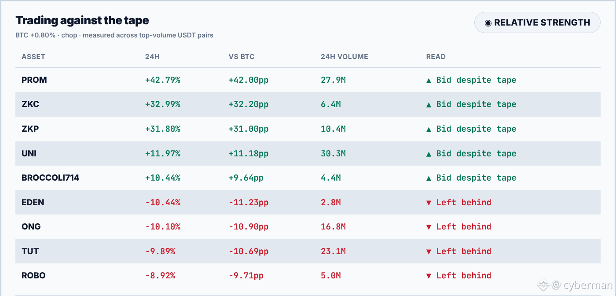
Task: Select the BROCCOLI714 asset name
Action: [x=51, y=178]
